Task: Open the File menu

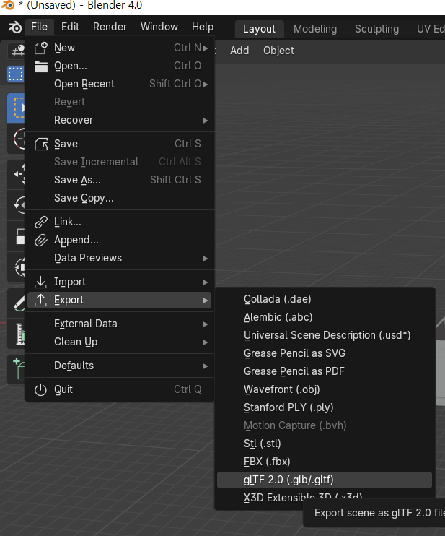Action: (x=39, y=27)
